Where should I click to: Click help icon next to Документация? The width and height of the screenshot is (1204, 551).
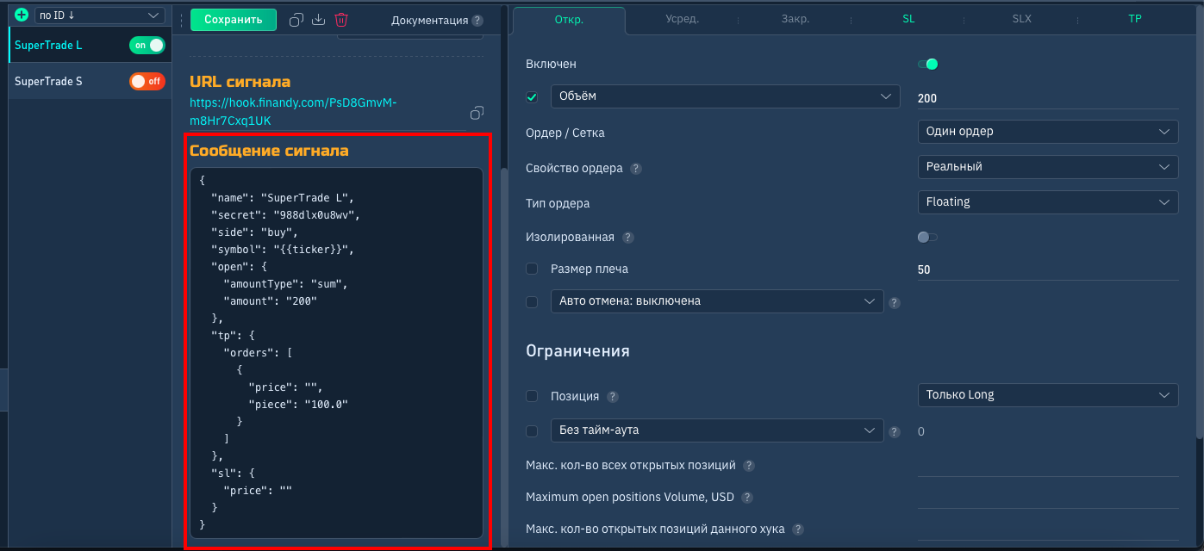tap(477, 21)
